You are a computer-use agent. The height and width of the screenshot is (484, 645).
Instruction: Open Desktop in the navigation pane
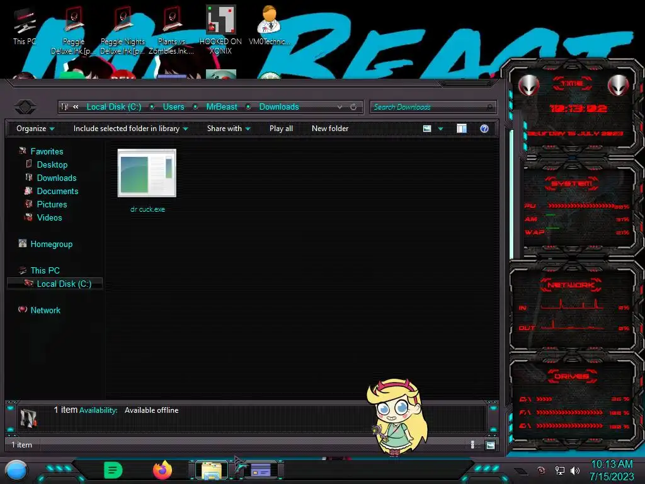pyautogui.click(x=52, y=164)
